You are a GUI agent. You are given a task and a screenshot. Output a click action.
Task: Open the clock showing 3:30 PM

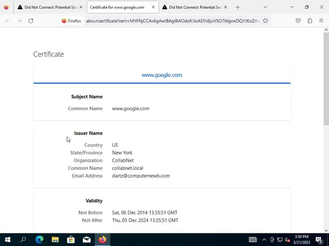pos(301,240)
